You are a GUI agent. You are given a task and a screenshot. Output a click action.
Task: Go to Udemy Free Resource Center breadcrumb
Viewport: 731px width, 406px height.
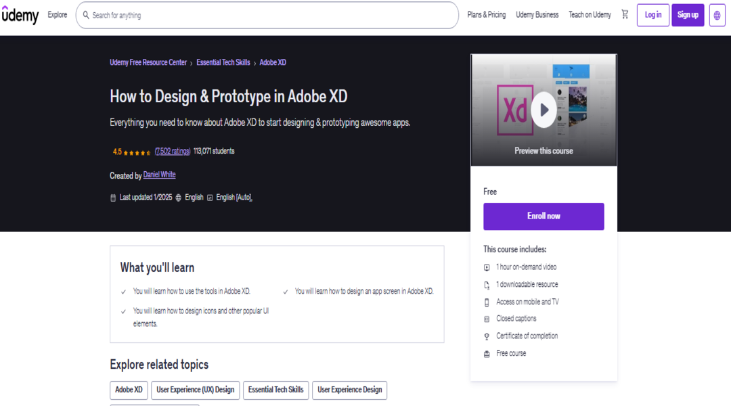(148, 62)
